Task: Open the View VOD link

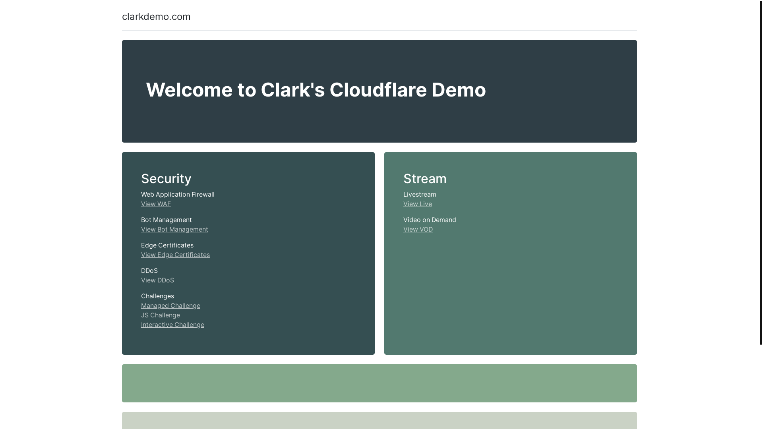Action: pyautogui.click(x=418, y=229)
